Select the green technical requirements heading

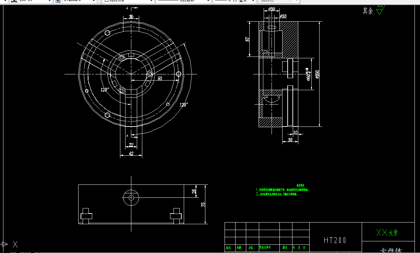(x=301, y=185)
